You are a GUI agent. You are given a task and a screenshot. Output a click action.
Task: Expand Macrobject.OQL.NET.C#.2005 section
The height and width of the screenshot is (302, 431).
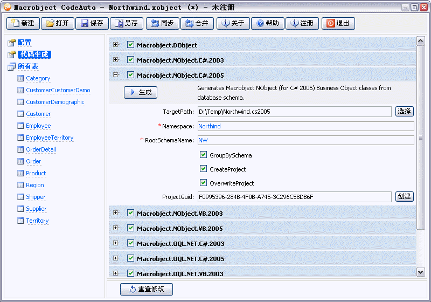coord(116,258)
